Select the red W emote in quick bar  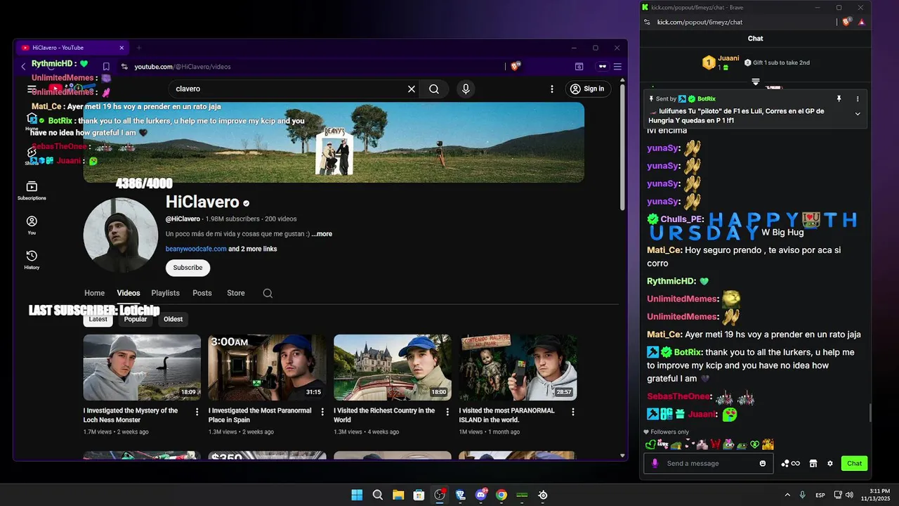716,444
